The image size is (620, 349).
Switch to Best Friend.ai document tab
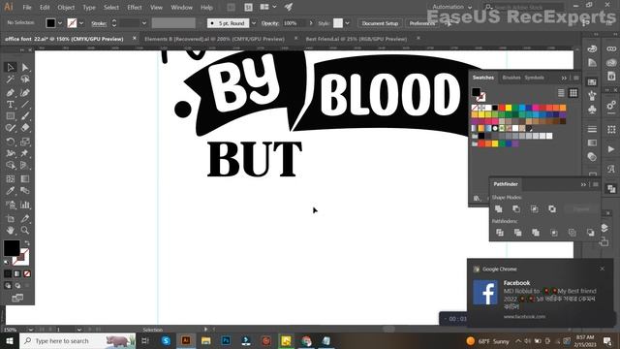[x=356, y=39]
